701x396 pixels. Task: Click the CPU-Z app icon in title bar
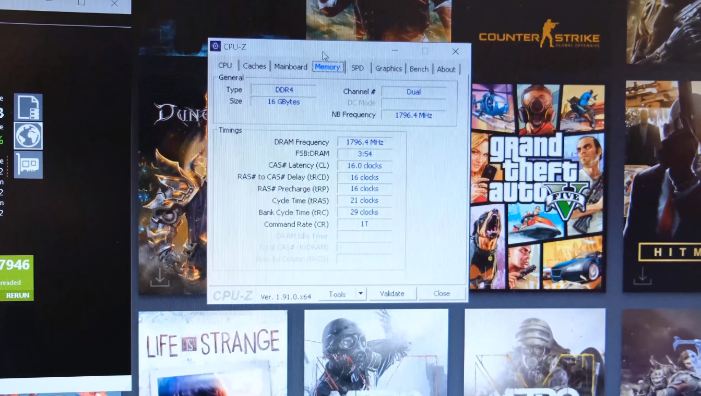[x=216, y=46]
